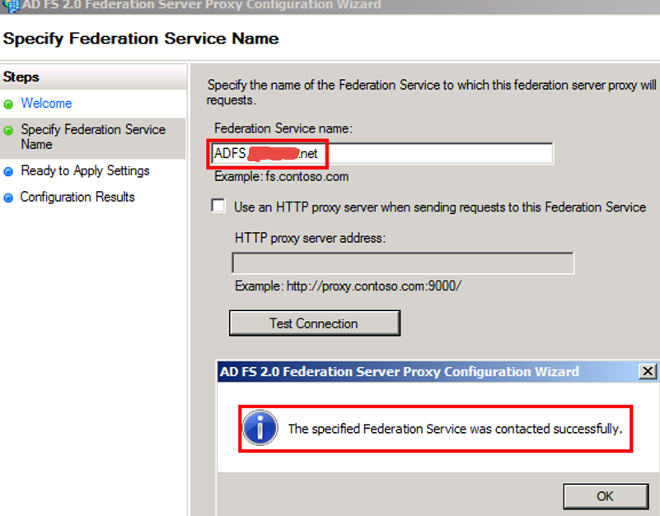Click the Federation Service name text field

437,153
